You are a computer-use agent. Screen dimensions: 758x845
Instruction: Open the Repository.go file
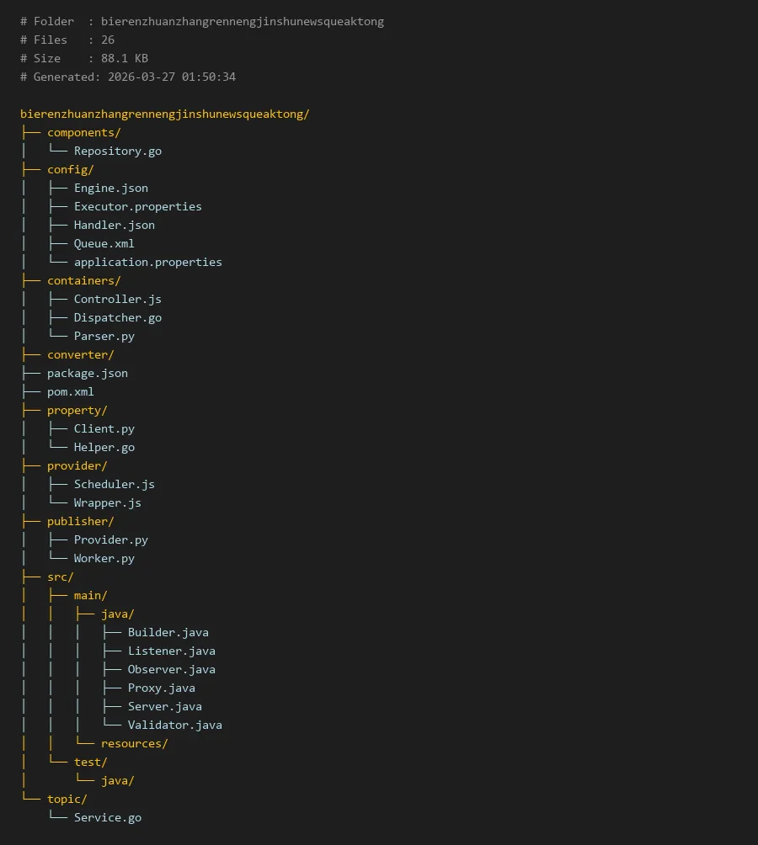[x=117, y=151]
